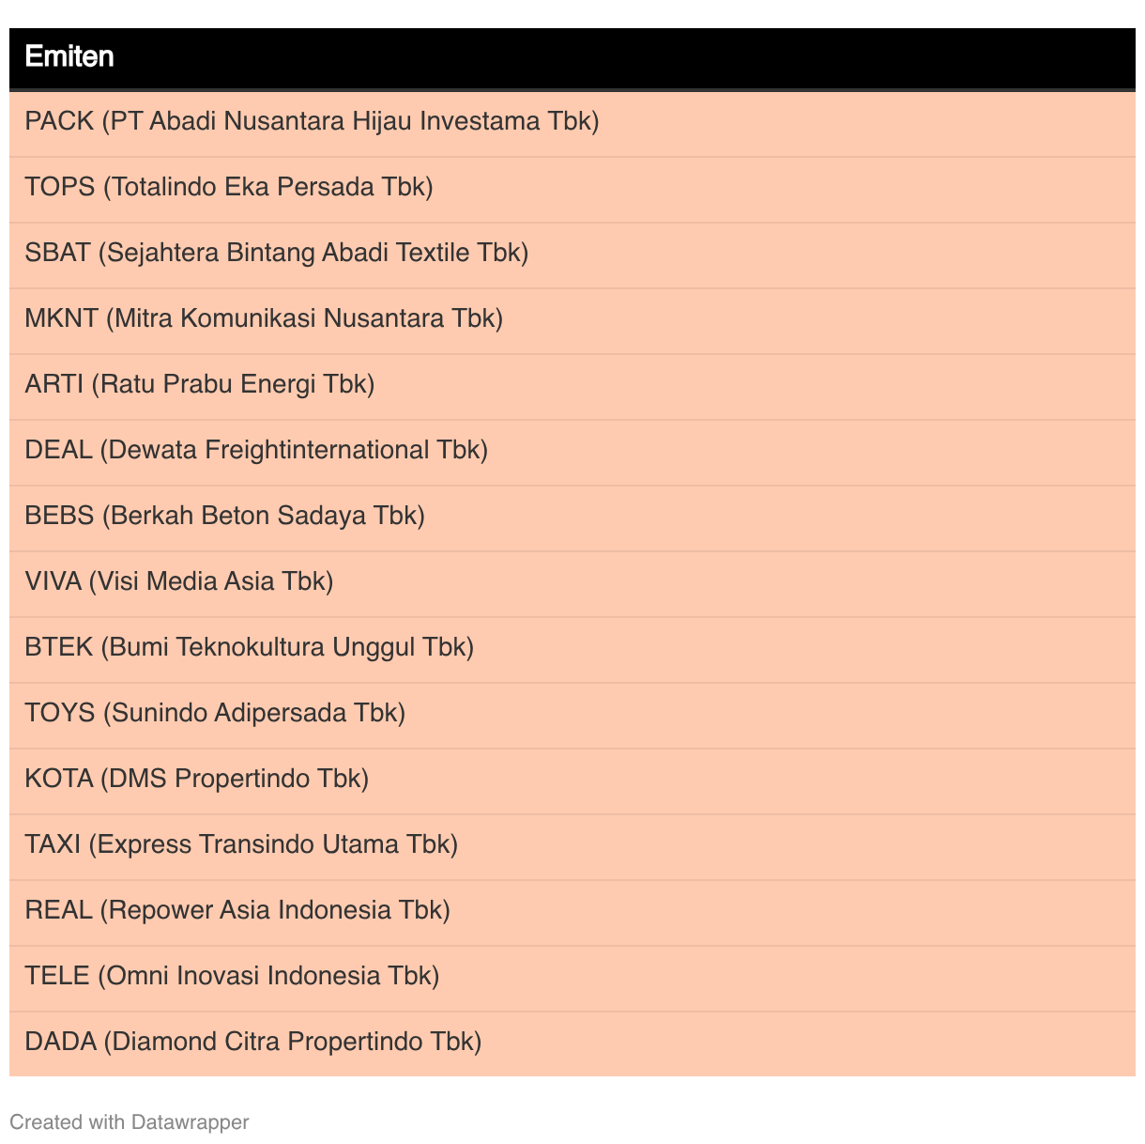The width and height of the screenshot is (1145, 1144).
Task: Select the PACK Abadi Nusantara Hijau Investama row
Action: (x=312, y=121)
